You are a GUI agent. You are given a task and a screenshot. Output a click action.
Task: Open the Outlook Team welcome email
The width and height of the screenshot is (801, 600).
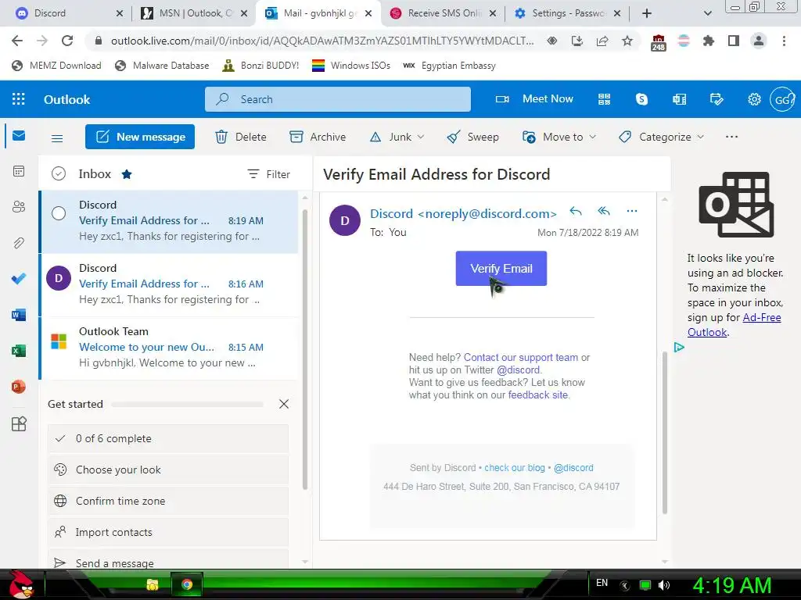pyautogui.click(x=170, y=347)
